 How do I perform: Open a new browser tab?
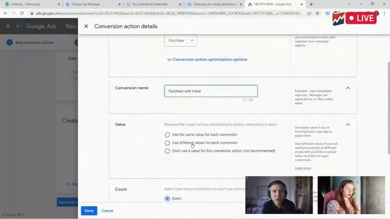[x=311, y=4]
